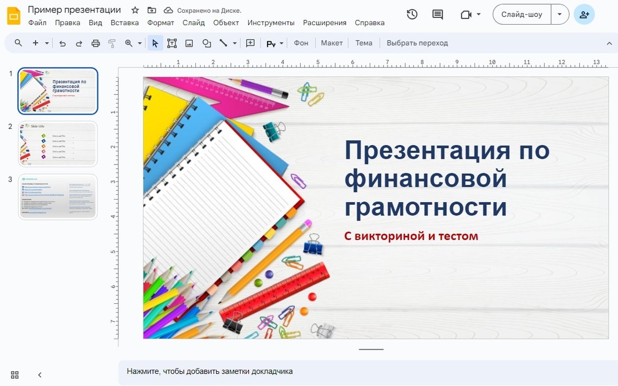Expand the Slideshow options dropdown arrow
This screenshot has width=618, height=386.
coord(559,15)
